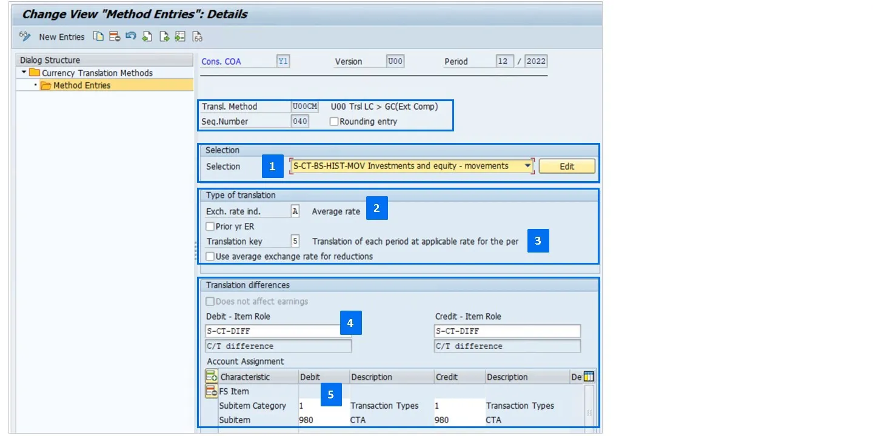Open table column settings icon
Screen dimensions: 873x436
(589, 377)
